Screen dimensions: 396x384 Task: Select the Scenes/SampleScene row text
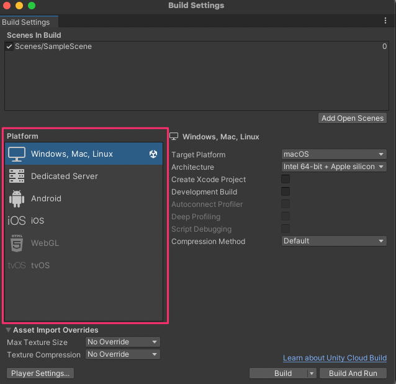(53, 46)
